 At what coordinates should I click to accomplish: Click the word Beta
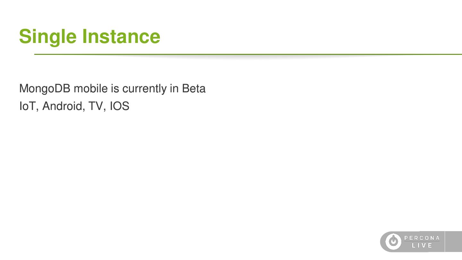(x=194, y=89)
